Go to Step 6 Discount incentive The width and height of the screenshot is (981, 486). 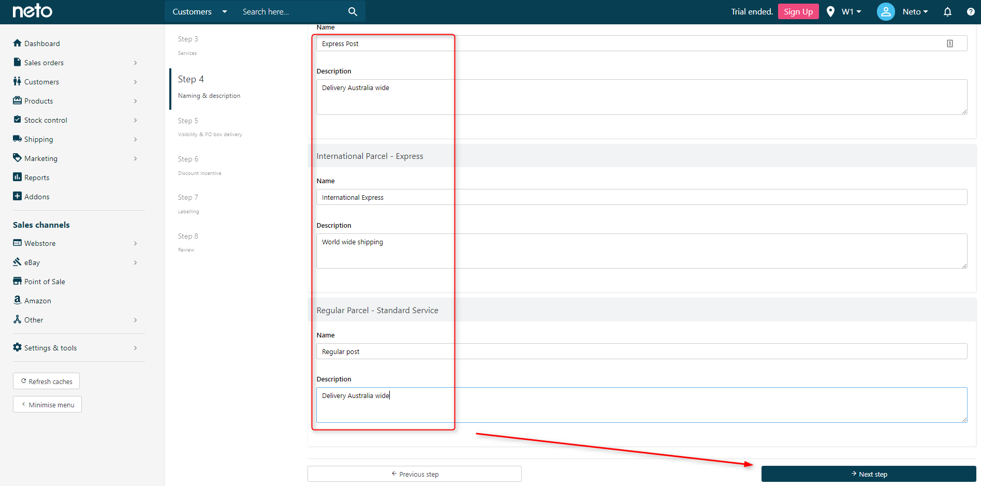tap(199, 166)
